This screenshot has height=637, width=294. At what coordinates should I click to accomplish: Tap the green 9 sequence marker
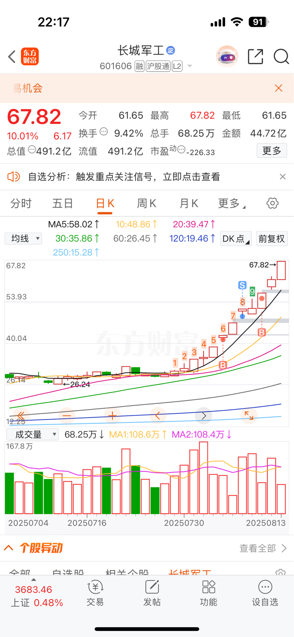pos(252,292)
